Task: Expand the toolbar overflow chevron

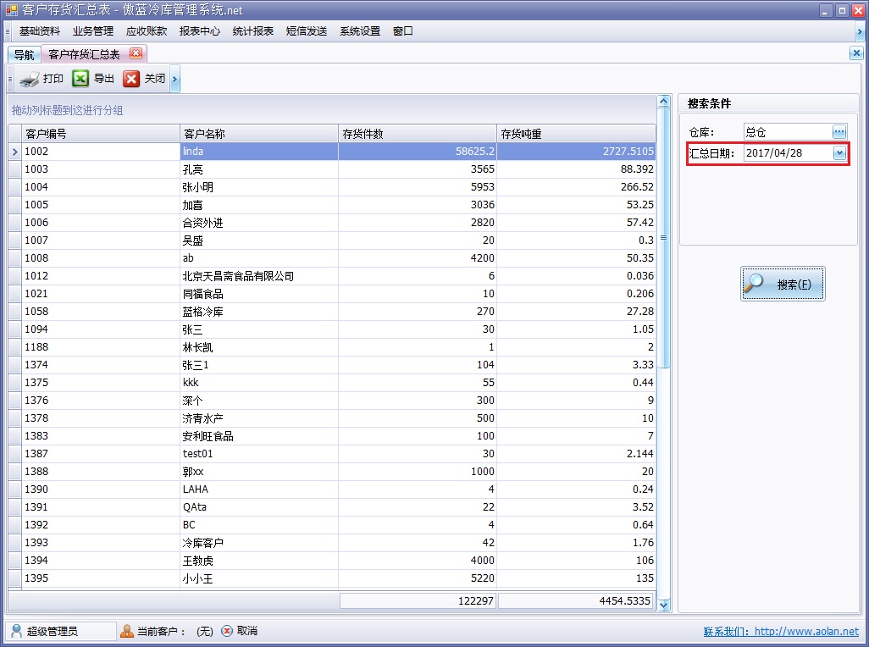Action: (x=174, y=78)
